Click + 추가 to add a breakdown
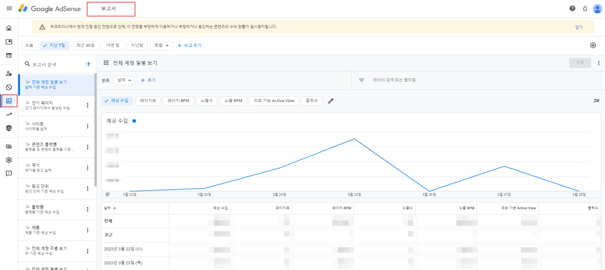Screen dimensions: 605x270 point(148,80)
